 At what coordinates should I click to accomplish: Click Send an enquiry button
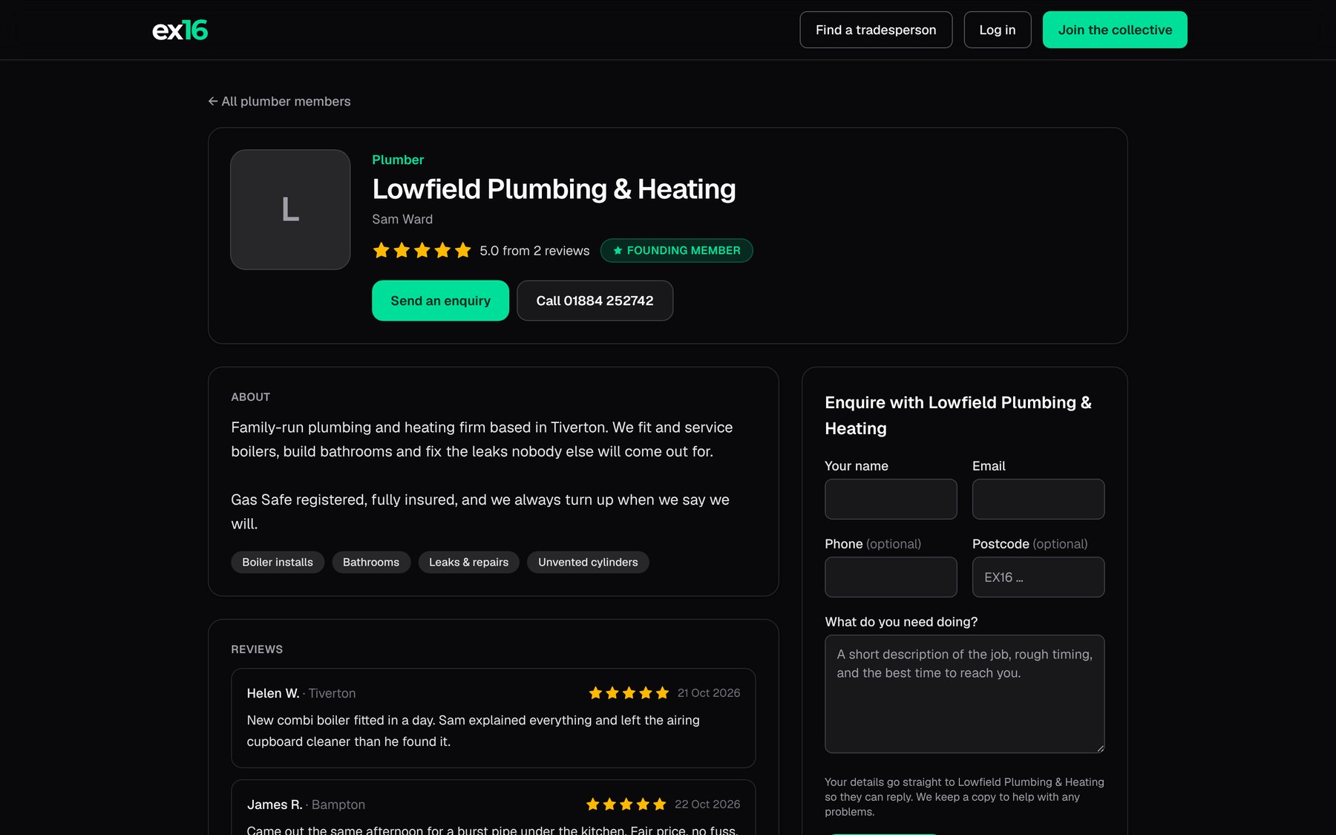(x=440, y=301)
